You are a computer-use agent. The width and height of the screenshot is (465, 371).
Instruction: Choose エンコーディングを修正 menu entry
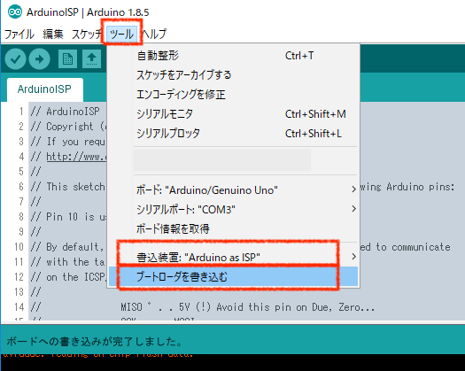pos(233,95)
